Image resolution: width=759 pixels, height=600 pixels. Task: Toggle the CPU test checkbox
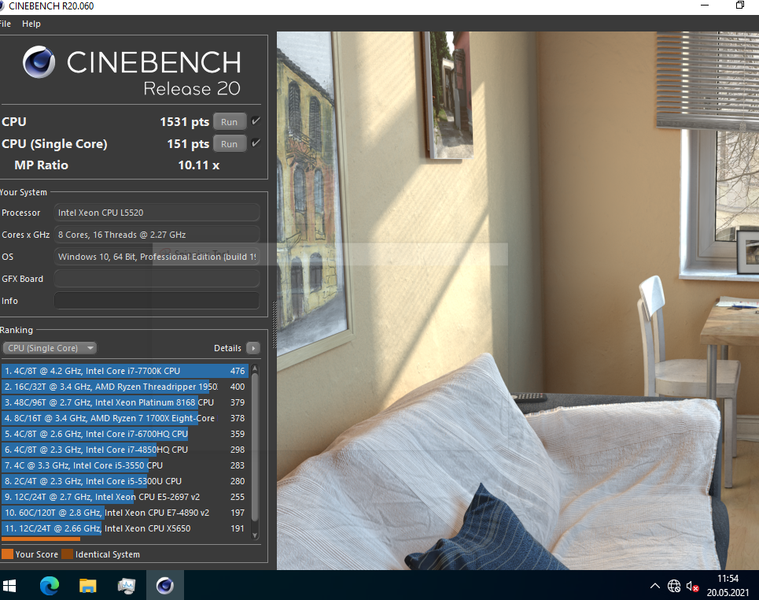point(256,121)
